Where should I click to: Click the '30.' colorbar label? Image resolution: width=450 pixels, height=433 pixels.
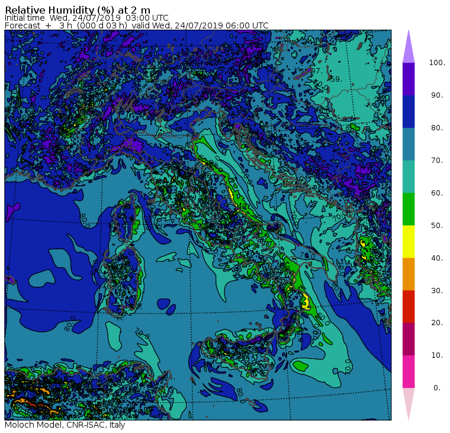click(437, 291)
